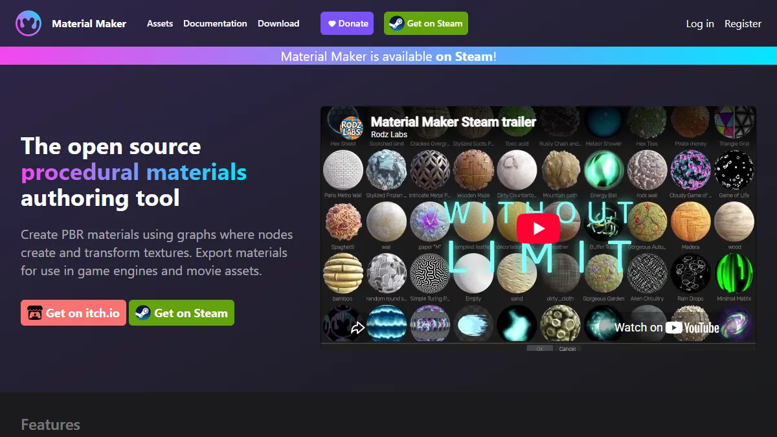Image resolution: width=777 pixels, height=437 pixels.
Task: Open the Log in link
Action: coord(700,23)
